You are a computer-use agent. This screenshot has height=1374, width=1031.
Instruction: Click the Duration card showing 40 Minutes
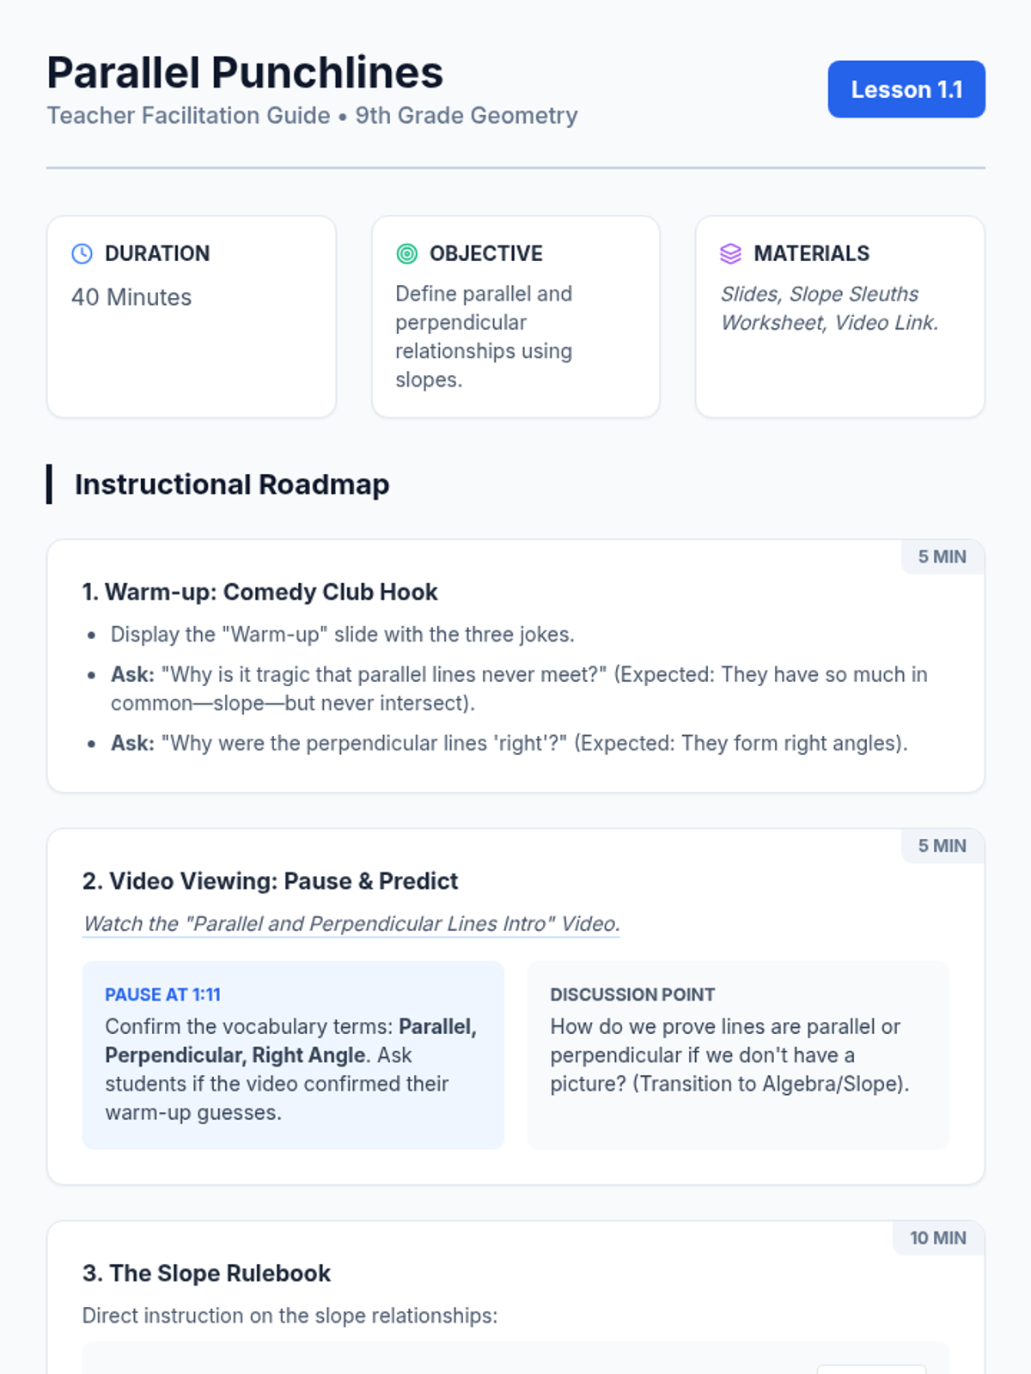[x=192, y=317]
